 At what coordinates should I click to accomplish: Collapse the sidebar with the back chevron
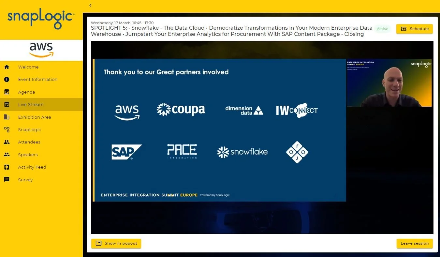click(x=90, y=5)
